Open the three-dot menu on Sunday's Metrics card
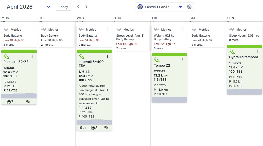The image size is (263, 146). tap(258, 29)
